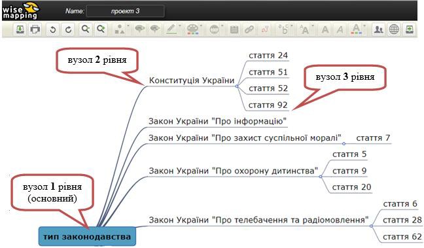Open the font size selector

coord(305,29)
